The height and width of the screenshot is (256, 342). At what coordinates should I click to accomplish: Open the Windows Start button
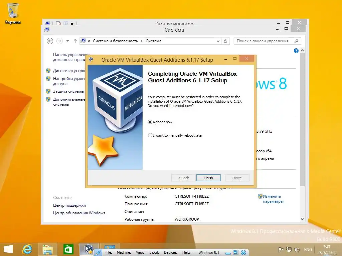point(8,249)
